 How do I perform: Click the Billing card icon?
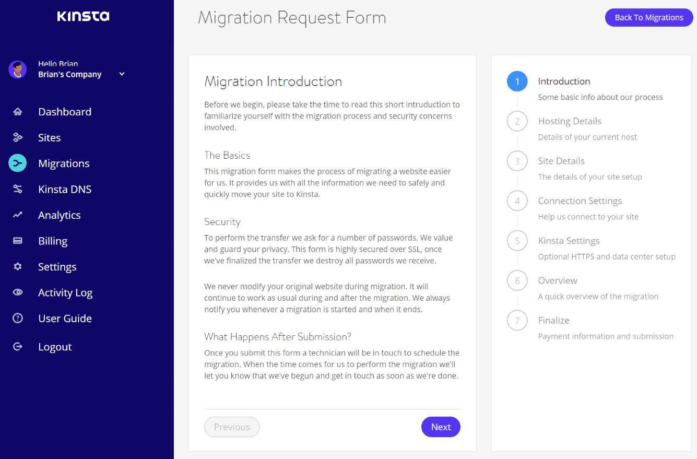[x=18, y=241]
